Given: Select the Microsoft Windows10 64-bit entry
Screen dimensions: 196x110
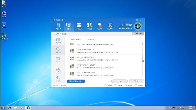Looking at the screenshot, I should 104,74.
